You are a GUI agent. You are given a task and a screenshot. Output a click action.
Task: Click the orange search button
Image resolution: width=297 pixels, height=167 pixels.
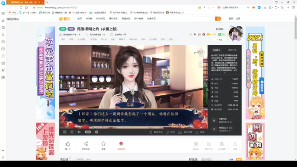218,19
